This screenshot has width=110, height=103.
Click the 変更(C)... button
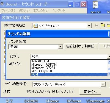90,92
